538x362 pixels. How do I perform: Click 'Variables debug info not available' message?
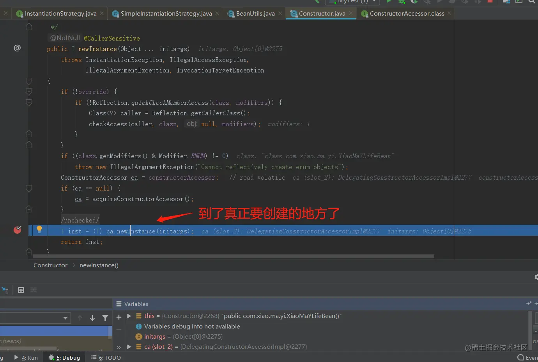pyautogui.click(x=192, y=327)
